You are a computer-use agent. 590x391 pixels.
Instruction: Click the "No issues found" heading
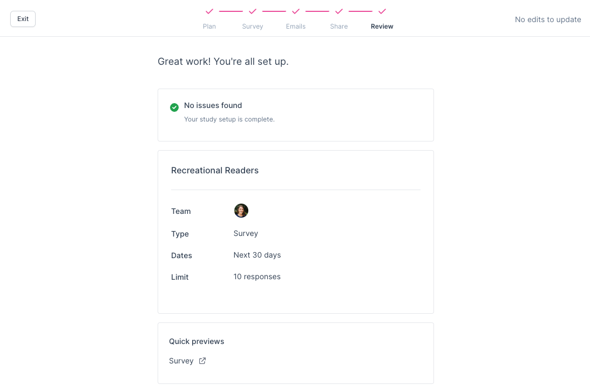click(213, 105)
